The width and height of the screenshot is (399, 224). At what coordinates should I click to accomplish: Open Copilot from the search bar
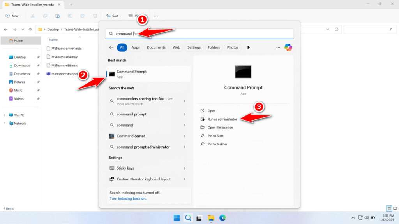[288, 47]
